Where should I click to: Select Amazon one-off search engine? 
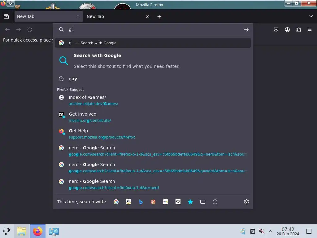[x=128, y=202]
